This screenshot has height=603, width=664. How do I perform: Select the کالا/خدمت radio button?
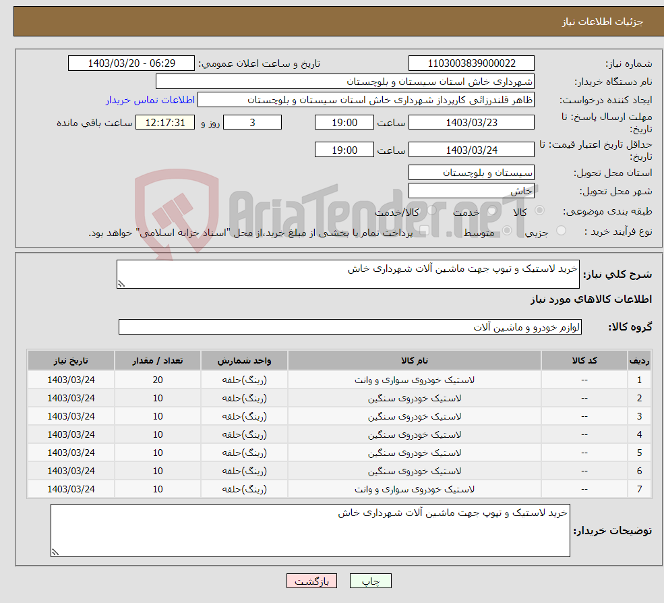click(431, 210)
